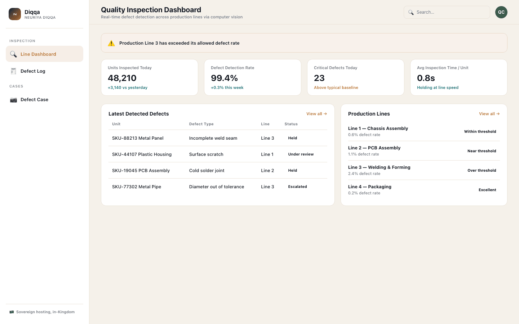Image resolution: width=519 pixels, height=324 pixels.
Task: Click the magnifier icon beside Line Dashboard
Action: click(x=13, y=54)
